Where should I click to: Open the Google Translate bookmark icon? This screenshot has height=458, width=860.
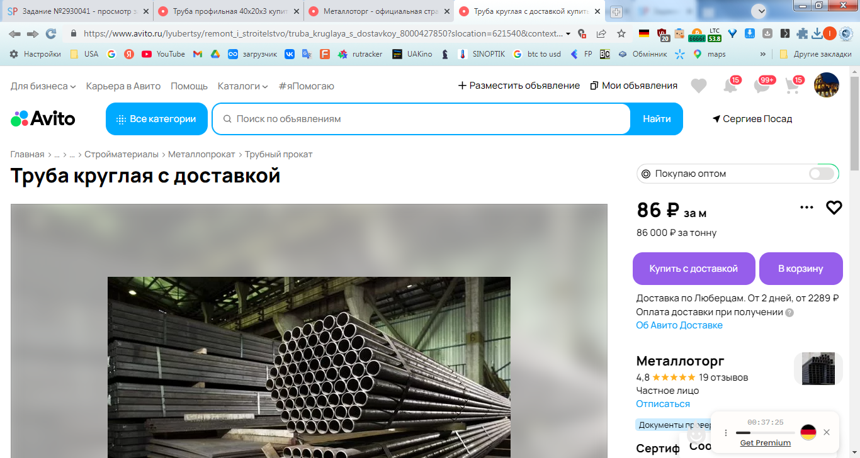(x=307, y=54)
